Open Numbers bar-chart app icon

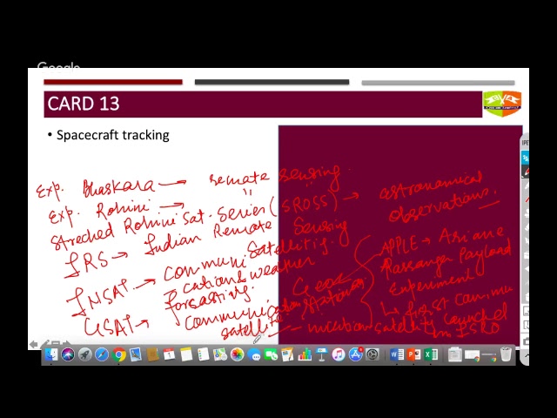coord(305,354)
